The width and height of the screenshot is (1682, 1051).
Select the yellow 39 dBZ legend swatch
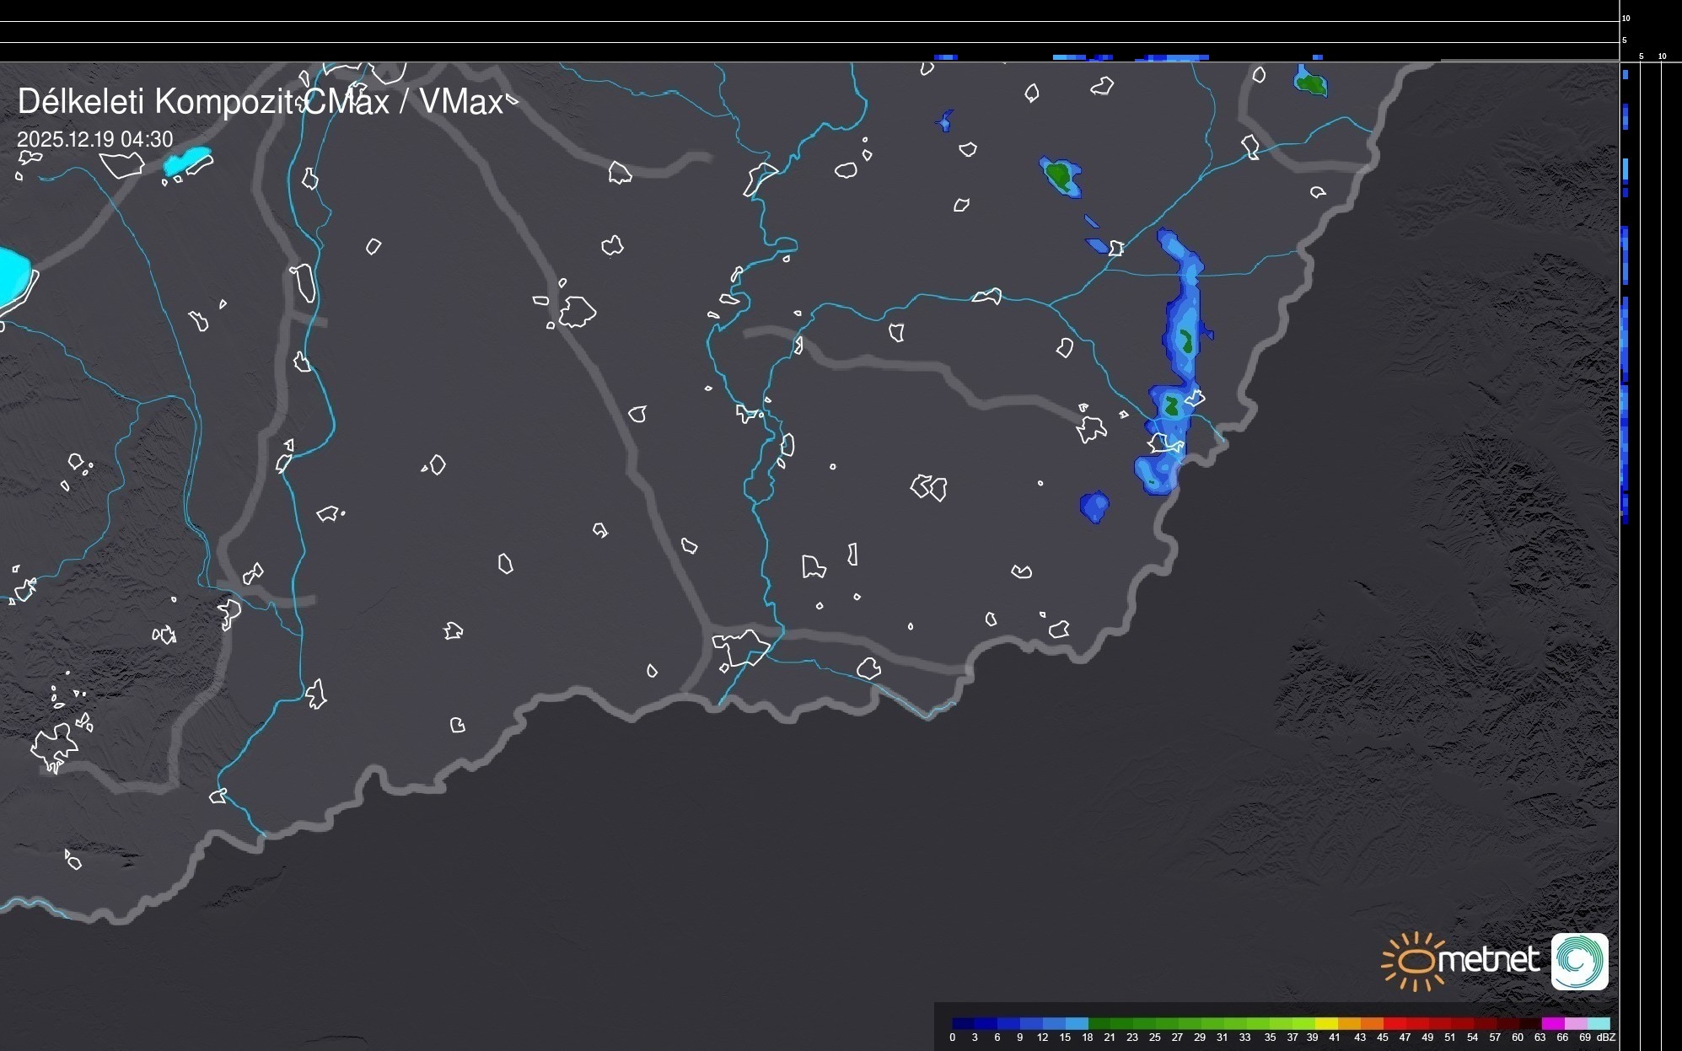point(1326,1023)
